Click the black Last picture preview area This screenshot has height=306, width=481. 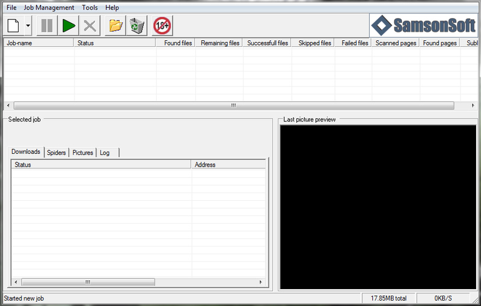(x=378, y=207)
